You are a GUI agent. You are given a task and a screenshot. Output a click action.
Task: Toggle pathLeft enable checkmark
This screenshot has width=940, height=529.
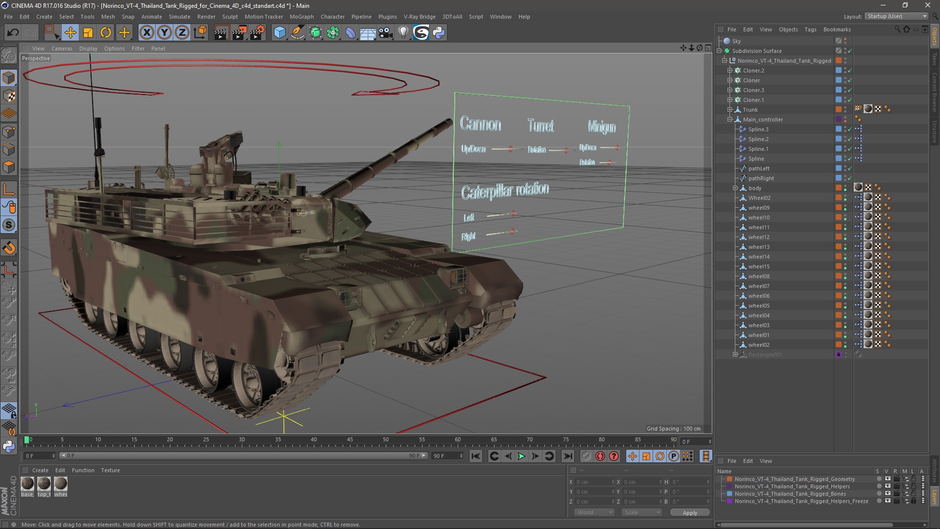pos(850,168)
